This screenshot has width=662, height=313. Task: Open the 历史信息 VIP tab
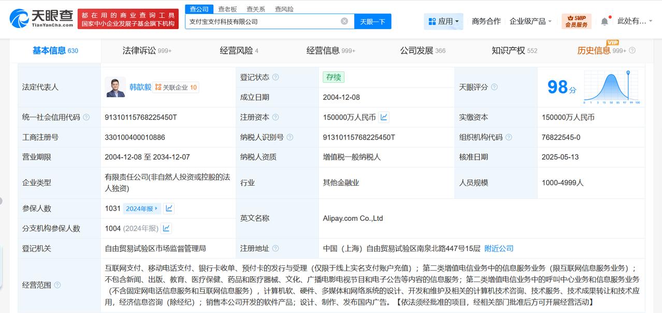(x=602, y=51)
